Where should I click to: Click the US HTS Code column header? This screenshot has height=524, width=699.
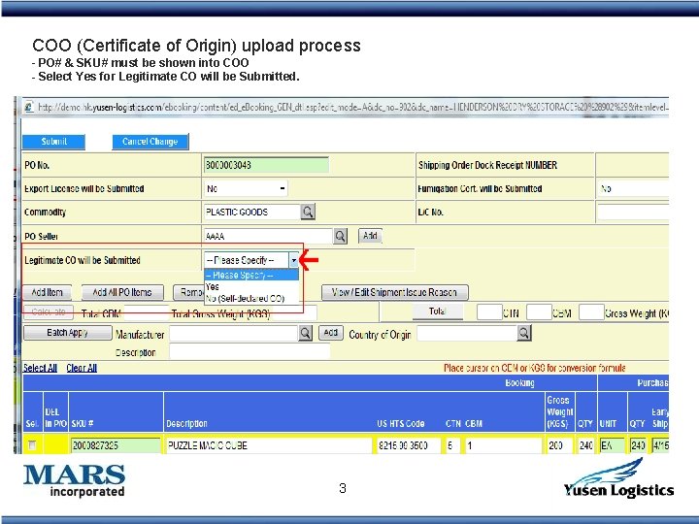pos(400,423)
